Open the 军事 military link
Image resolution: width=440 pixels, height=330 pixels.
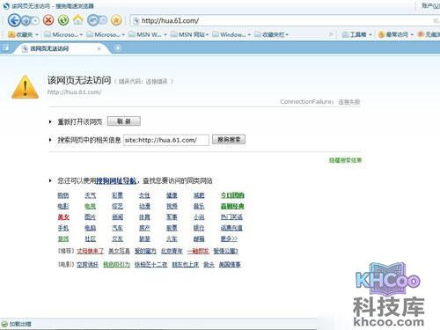tap(172, 217)
